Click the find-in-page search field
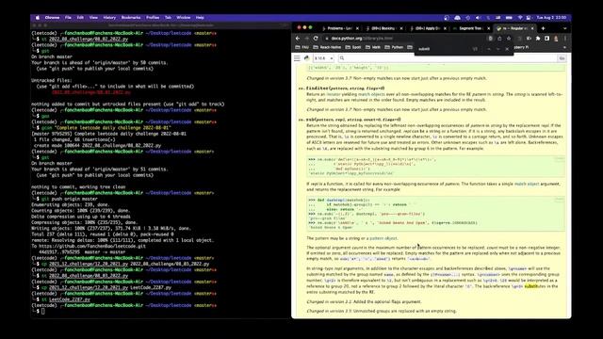Image resolution: width=603 pixels, height=339 pixels. [442, 49]
